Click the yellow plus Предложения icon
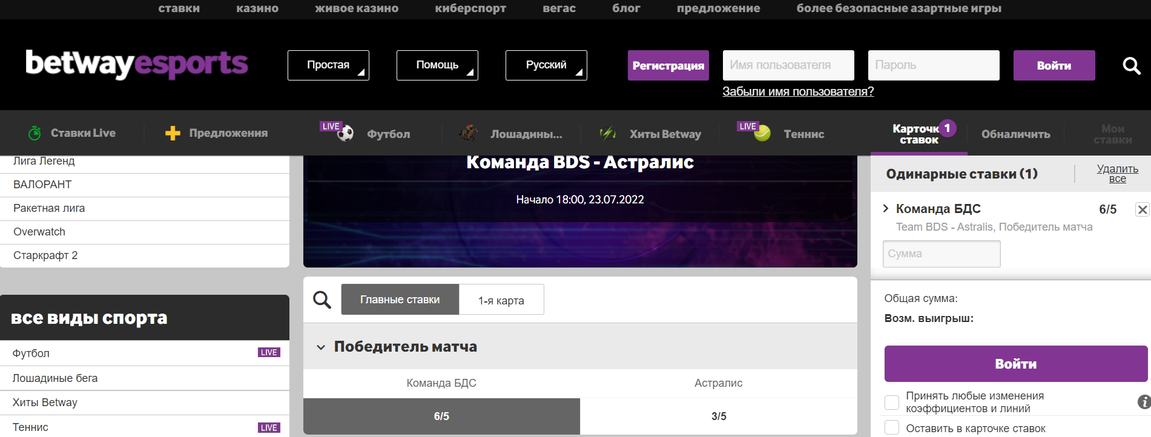 coord(173,133)
